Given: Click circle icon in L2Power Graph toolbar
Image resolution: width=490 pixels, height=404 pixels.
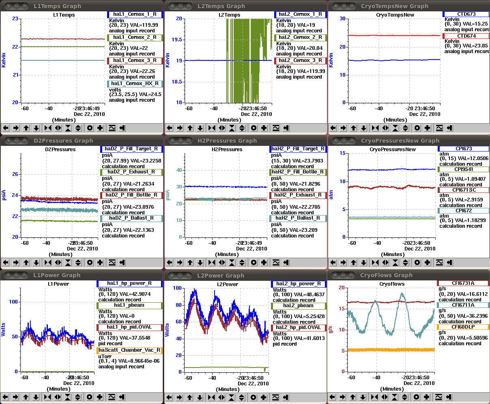Looking at the screenshot, I should (254, 397).
